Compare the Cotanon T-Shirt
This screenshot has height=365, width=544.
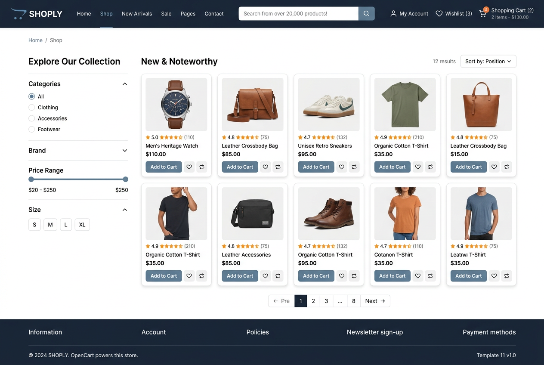point(430,276)
